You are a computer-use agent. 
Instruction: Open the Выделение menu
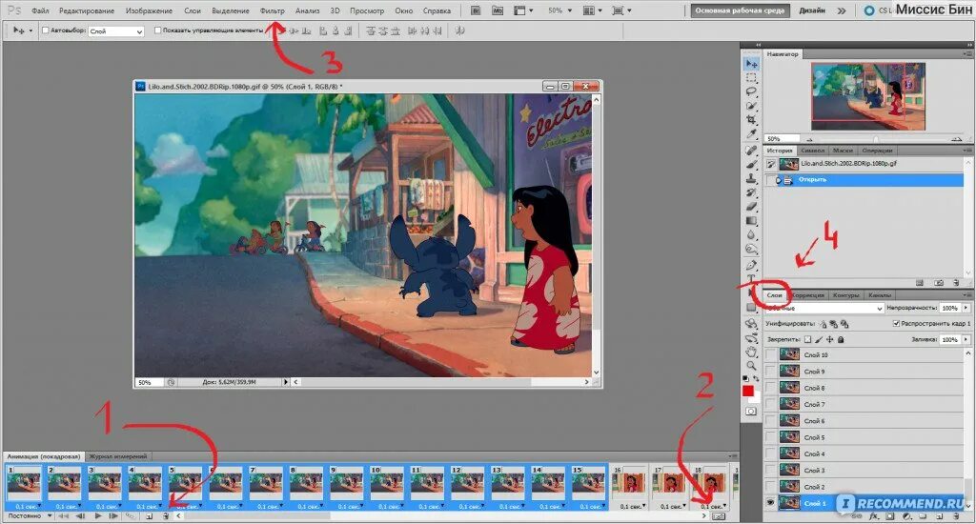[x=231, y=10]
